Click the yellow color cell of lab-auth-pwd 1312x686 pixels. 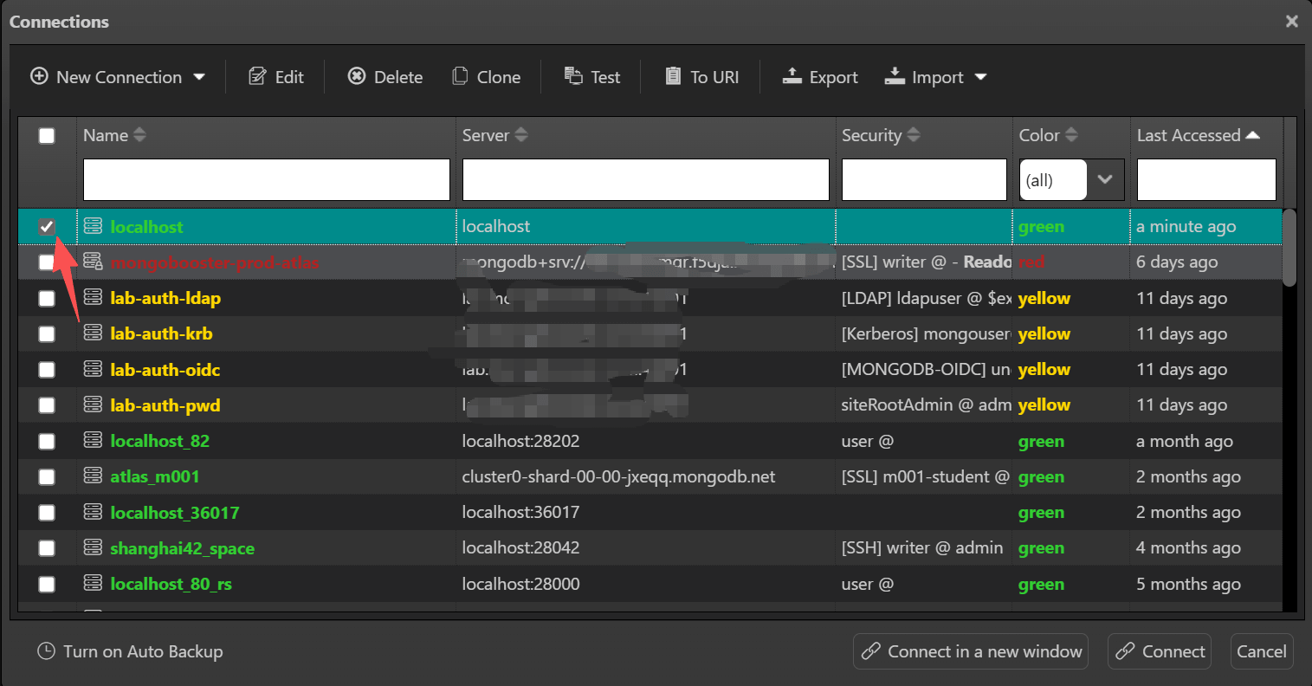(1071, 404)
